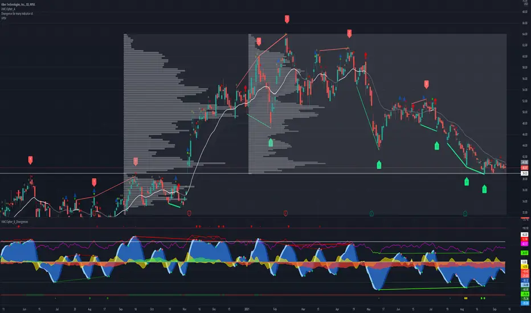Click green divergence label under mid-July 2021 candles

pyautogui.click(x=437, y=146)
